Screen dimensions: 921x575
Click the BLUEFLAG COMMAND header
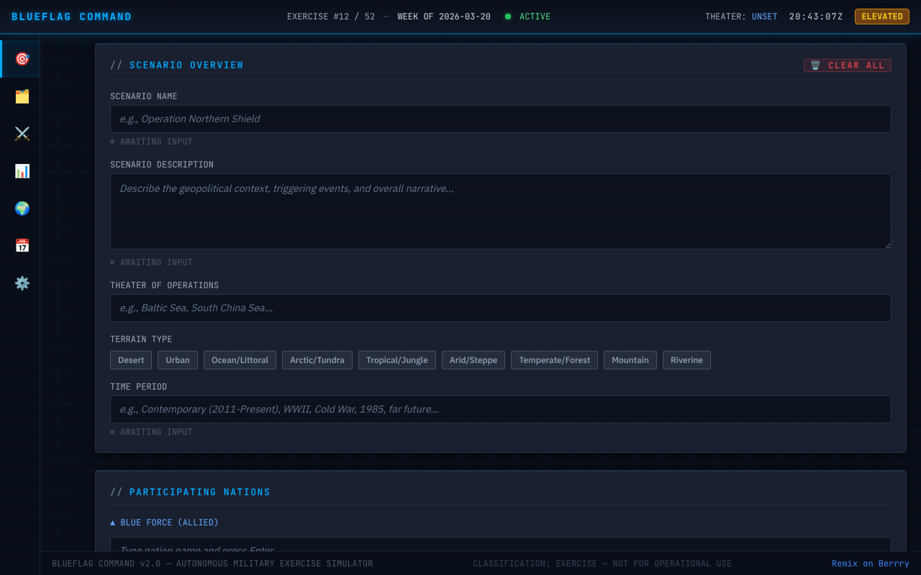[70, 16]
